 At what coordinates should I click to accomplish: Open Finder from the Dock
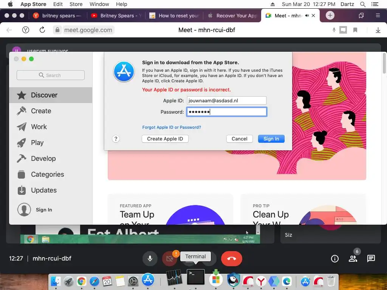point(56,281)
